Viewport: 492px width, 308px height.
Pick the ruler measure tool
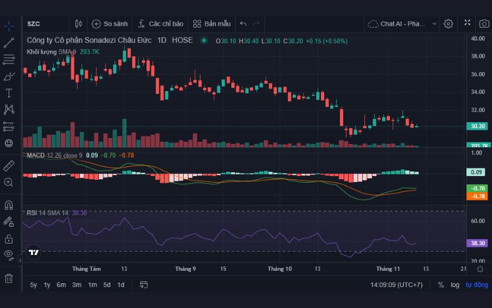(x=9, y=166)
